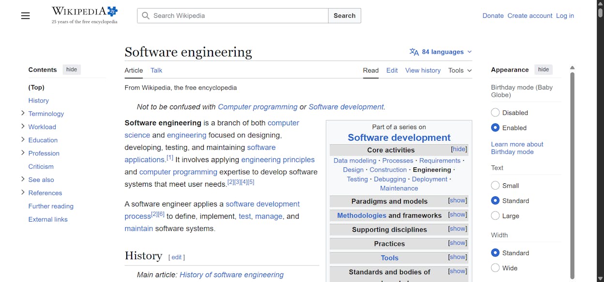Open the Debugging link in infobox
The image size is (604, 282).
click(x=390, y=179)
